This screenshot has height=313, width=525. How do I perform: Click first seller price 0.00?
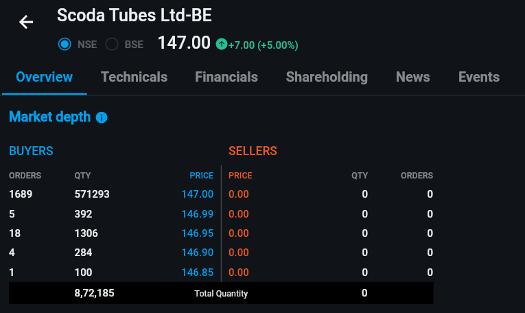point(238,194)
